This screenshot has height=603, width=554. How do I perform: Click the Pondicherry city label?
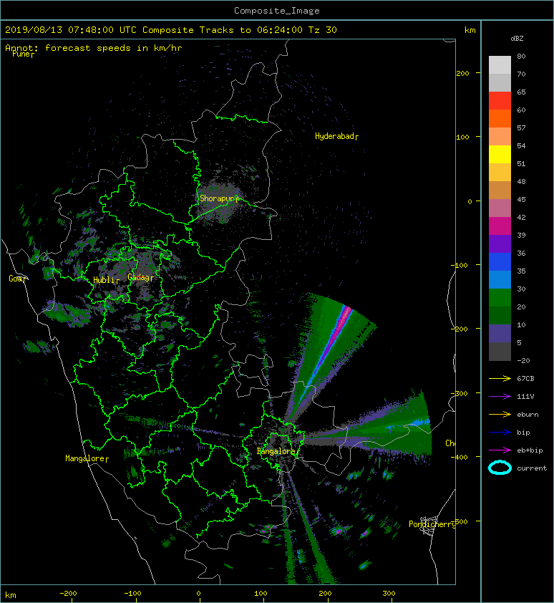[x=432, y=524]
